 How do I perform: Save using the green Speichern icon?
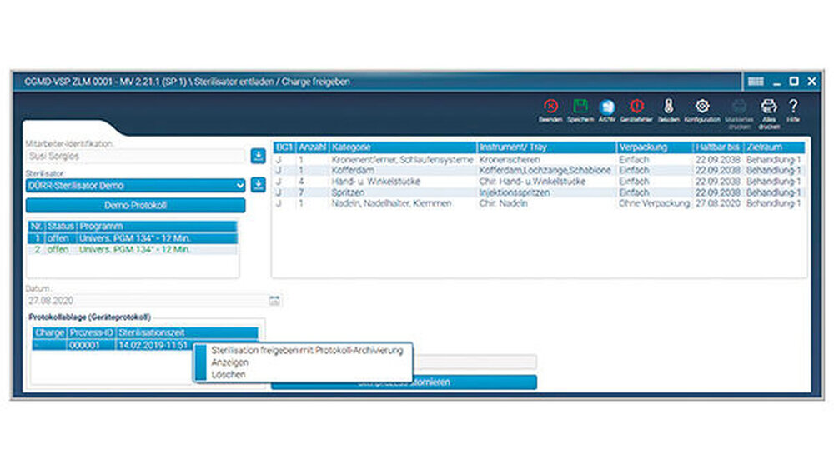(580, 107)
